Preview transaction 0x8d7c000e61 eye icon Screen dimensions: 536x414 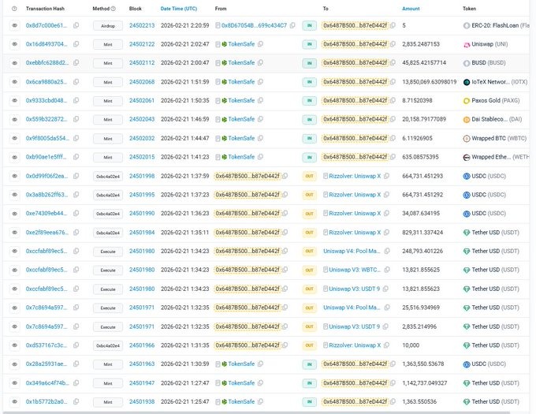[15, 26]
